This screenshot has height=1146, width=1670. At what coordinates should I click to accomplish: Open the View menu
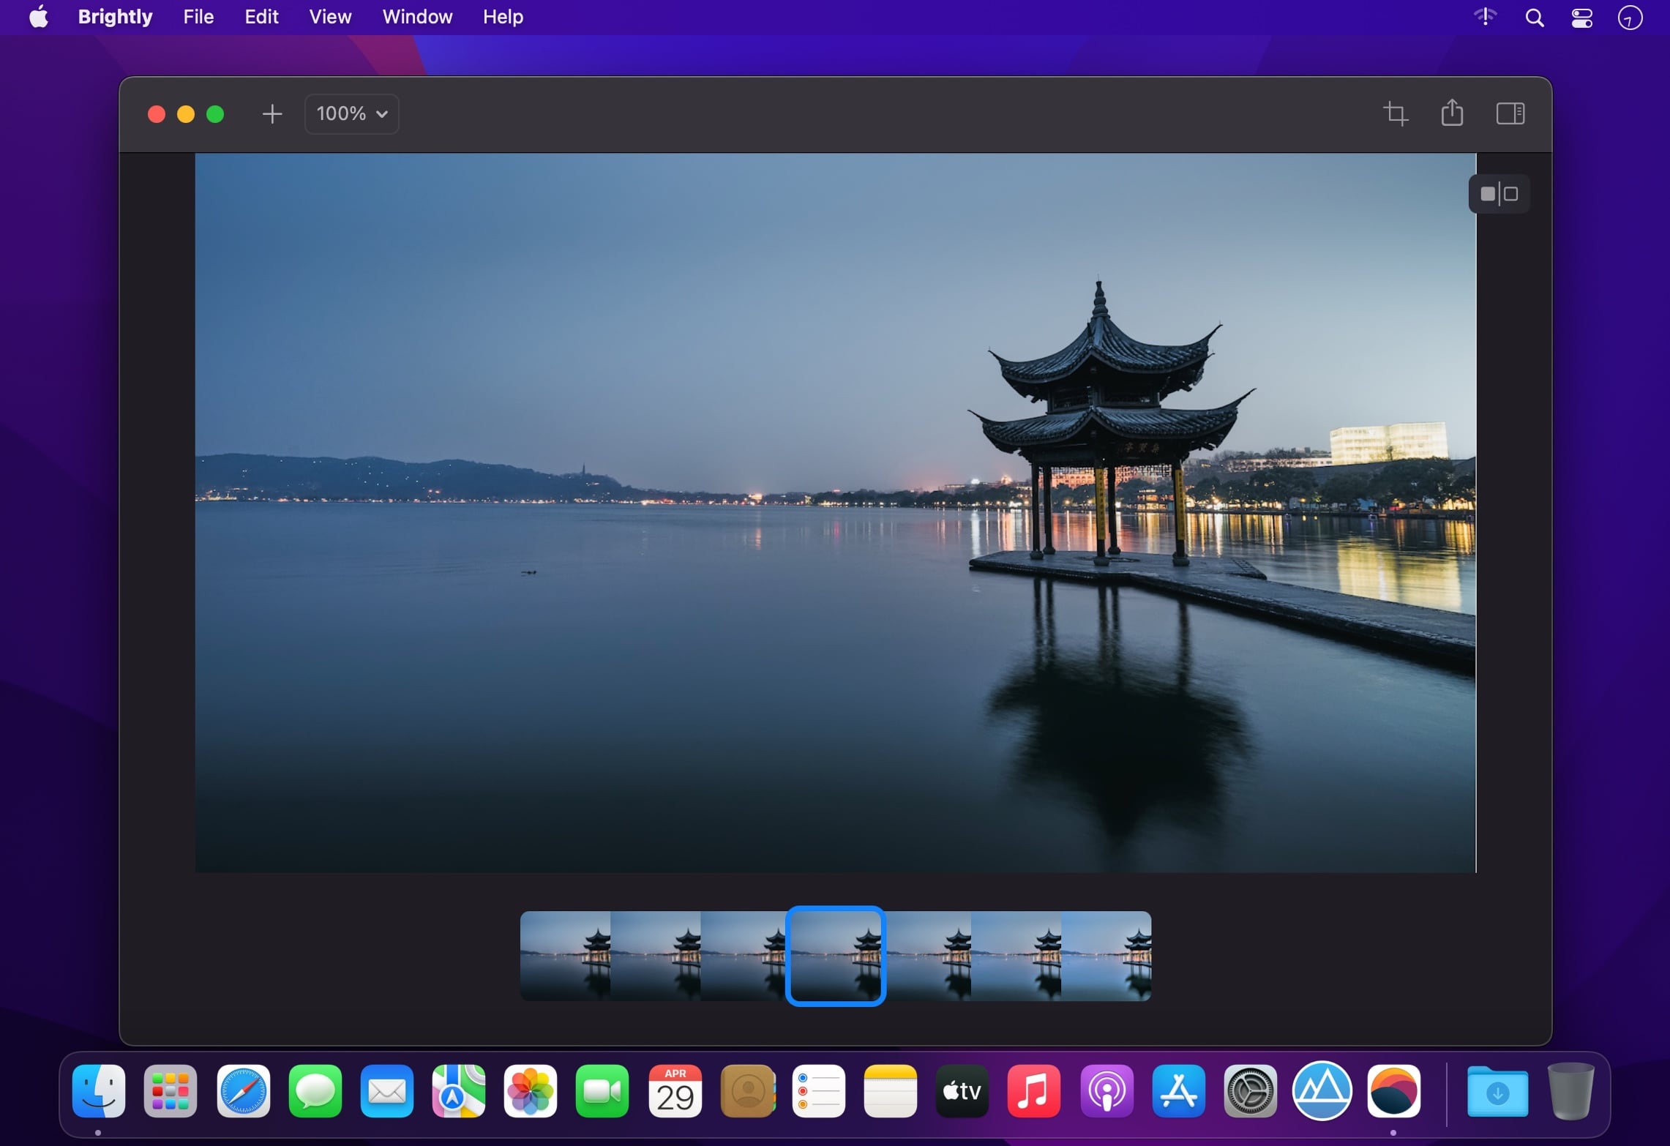330,17
